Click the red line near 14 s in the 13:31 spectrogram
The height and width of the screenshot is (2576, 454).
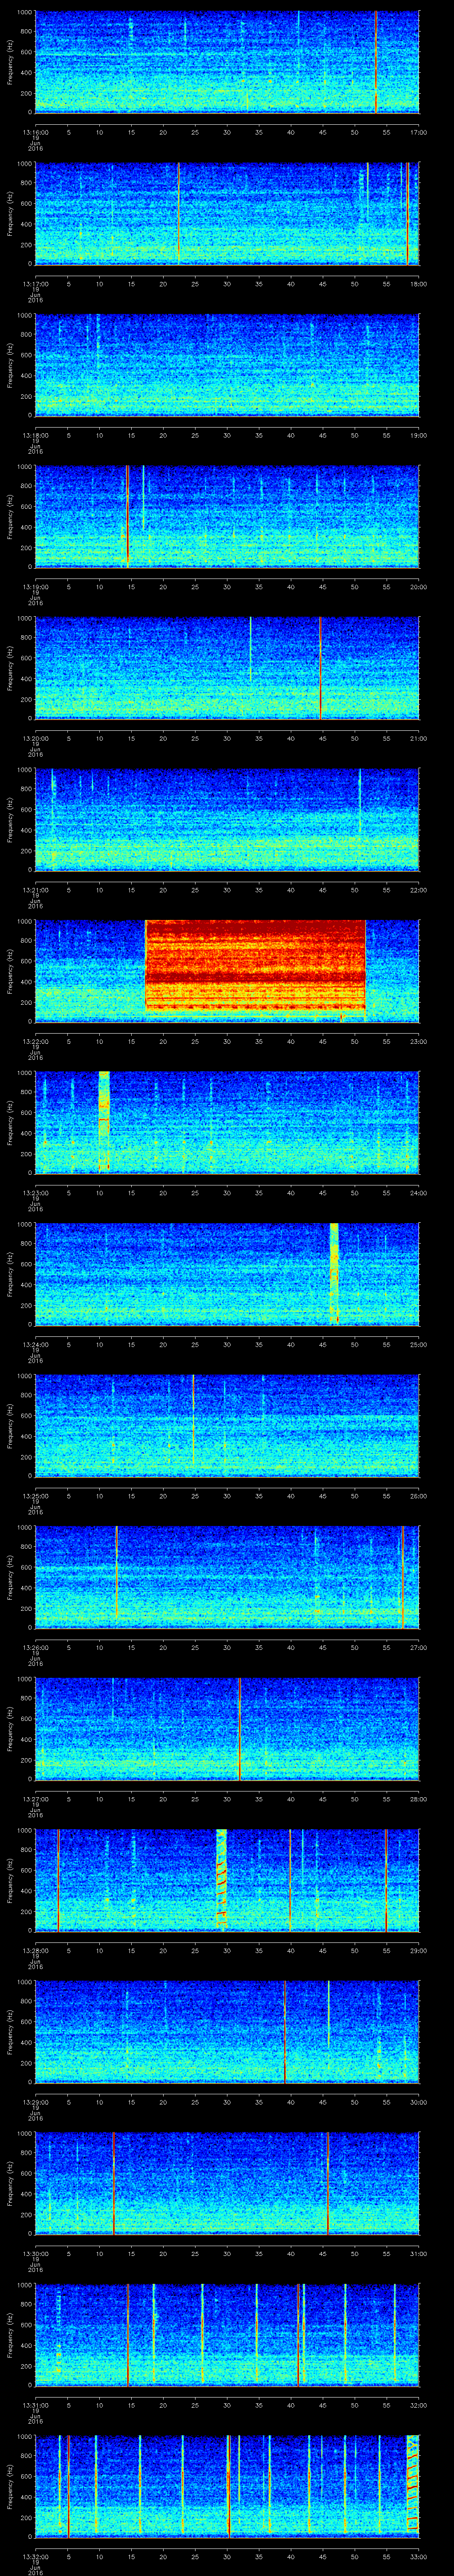129,2335
